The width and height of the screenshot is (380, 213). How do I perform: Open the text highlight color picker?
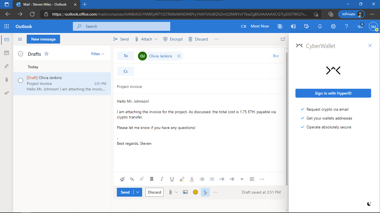pos(182,179)
